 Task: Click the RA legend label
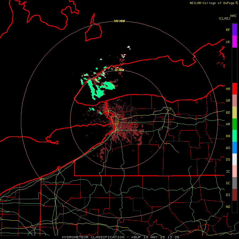pos(228,136)
